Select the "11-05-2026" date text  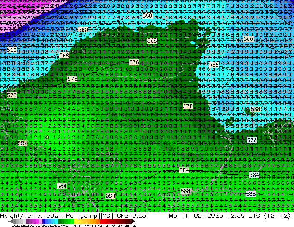coord(202,216)
